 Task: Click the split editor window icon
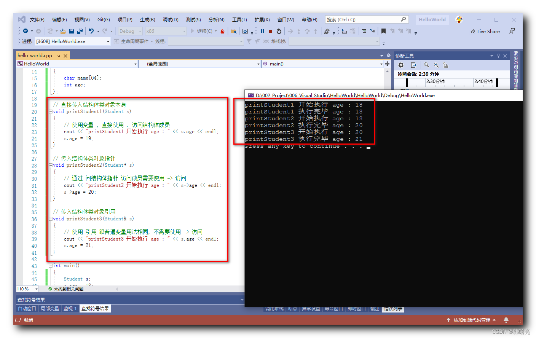point(388,64)
